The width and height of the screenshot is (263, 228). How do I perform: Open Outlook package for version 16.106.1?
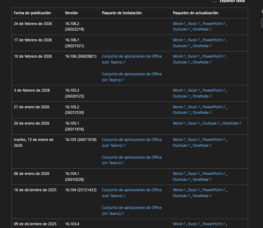[181, 46]
